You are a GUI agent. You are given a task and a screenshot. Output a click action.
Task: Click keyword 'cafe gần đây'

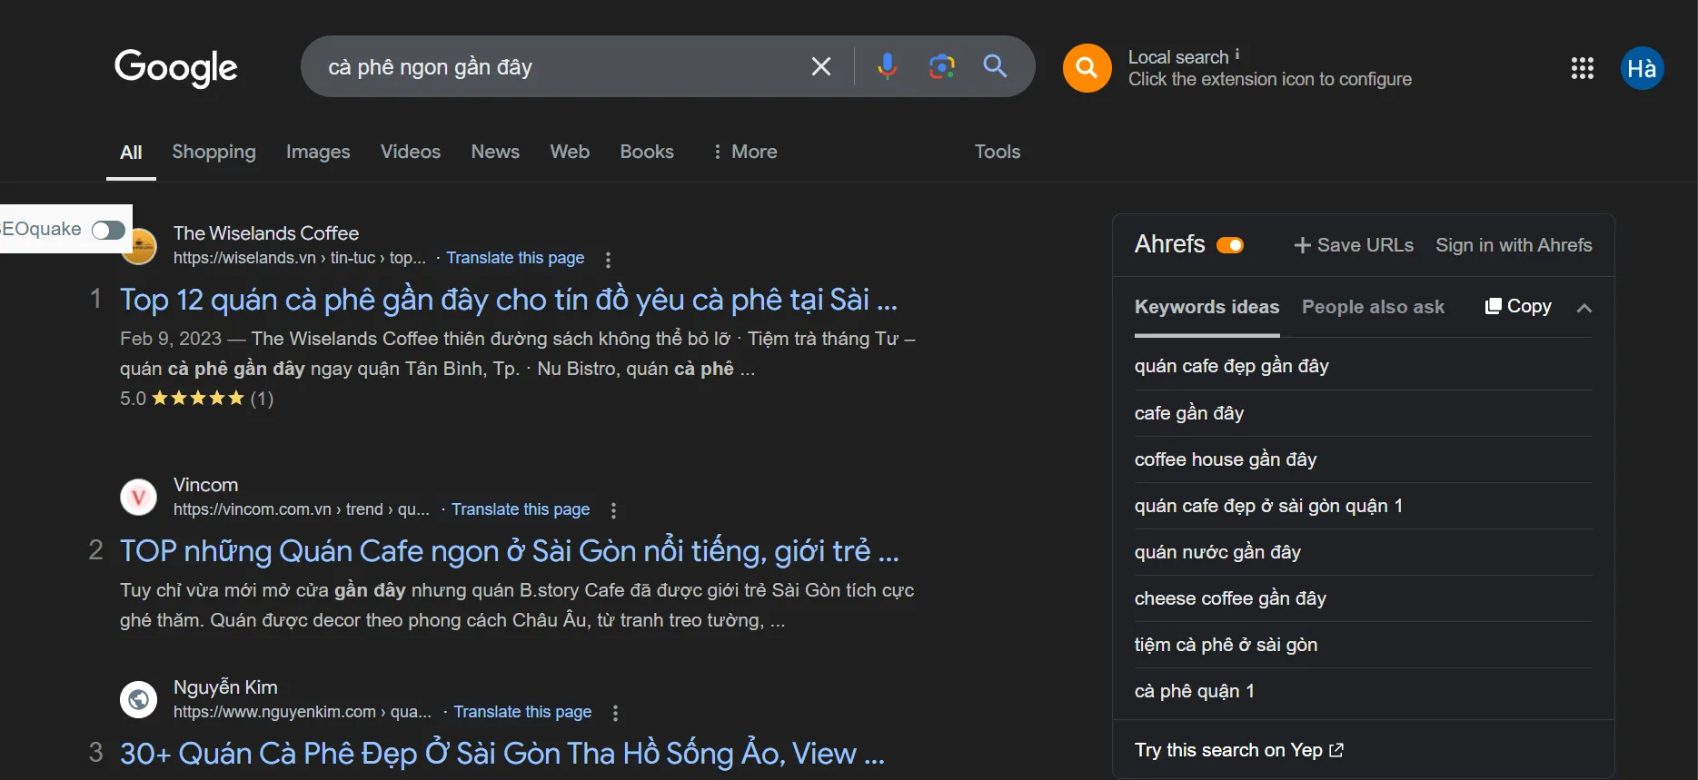pyautogui.click(x=1189, y=413)
